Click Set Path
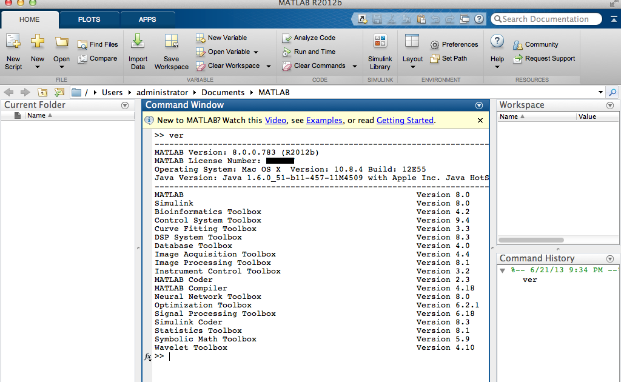Screen dimensions: 621x382 pyautogui.click(x=449, y=59)
